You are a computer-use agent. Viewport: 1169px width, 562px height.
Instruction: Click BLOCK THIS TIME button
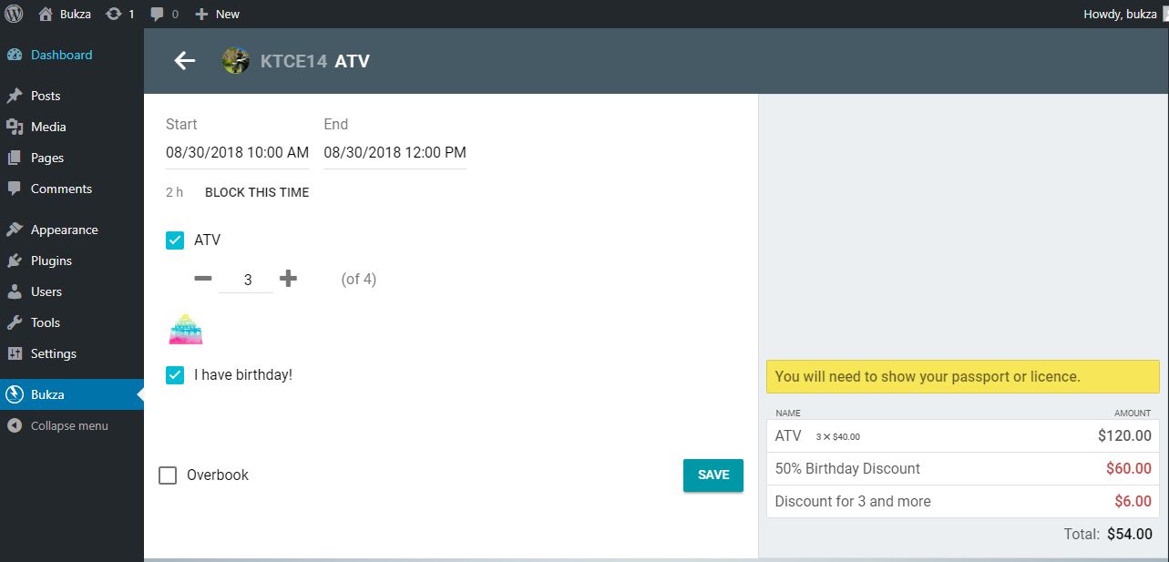point(257,192)
